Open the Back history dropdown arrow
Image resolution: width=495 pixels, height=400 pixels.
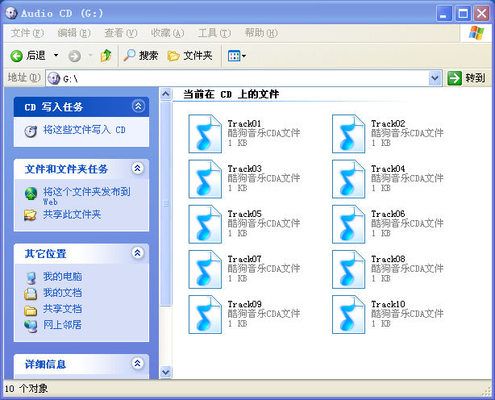[x=56, y=56]
